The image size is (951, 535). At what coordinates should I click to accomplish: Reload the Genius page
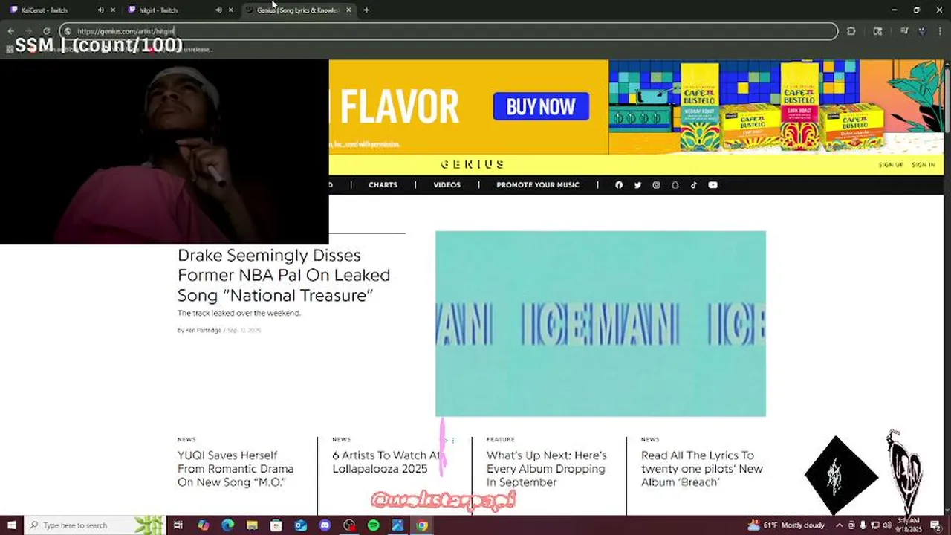click(x=47, y=31)
